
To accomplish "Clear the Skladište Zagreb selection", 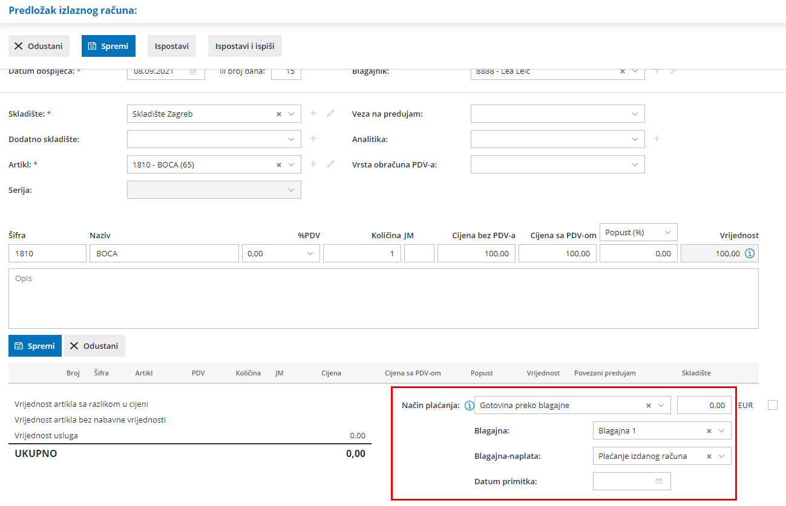I will [x=279, y=114].
